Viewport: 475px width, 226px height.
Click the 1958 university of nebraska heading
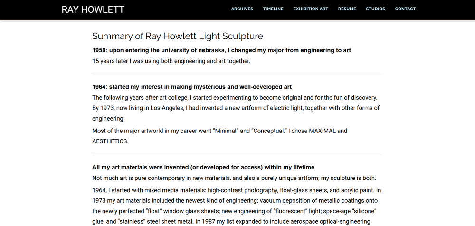click(x=221, y=50)
